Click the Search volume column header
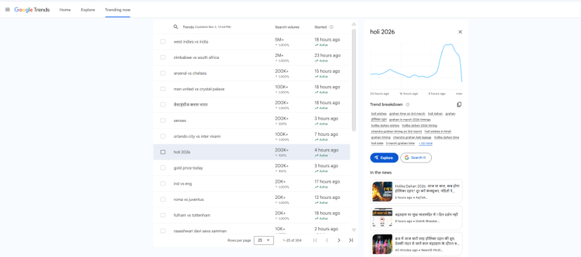The image size is (581, 257). 287,27
